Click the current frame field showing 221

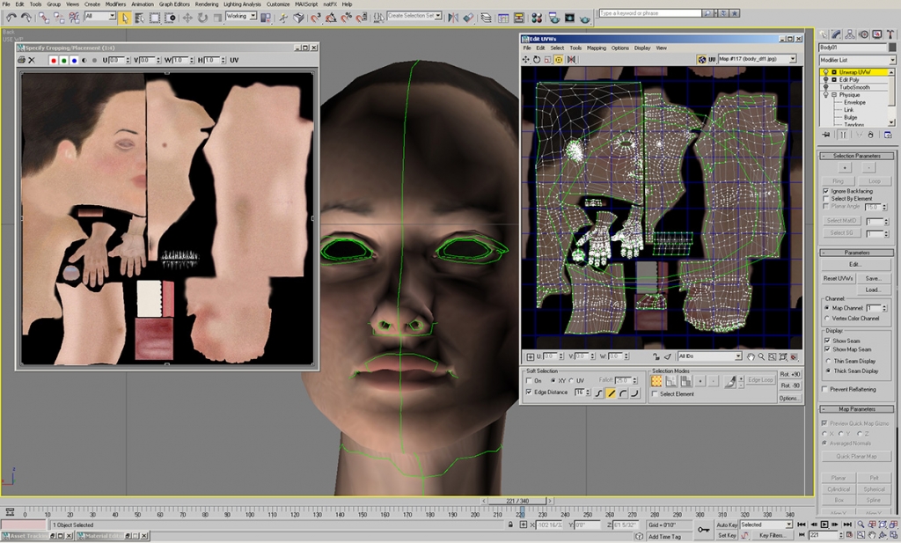coord(823,534)
